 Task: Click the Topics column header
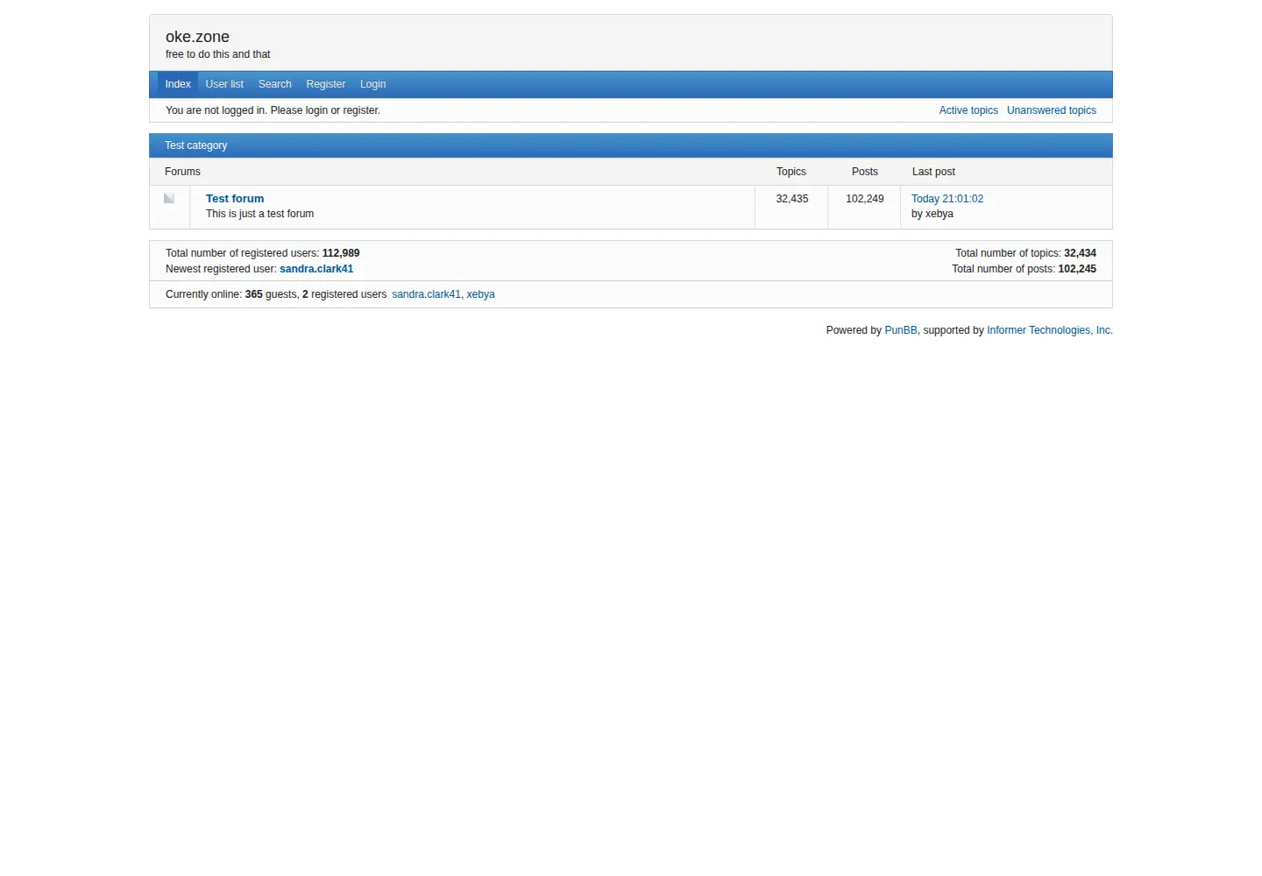click(791, 172)
